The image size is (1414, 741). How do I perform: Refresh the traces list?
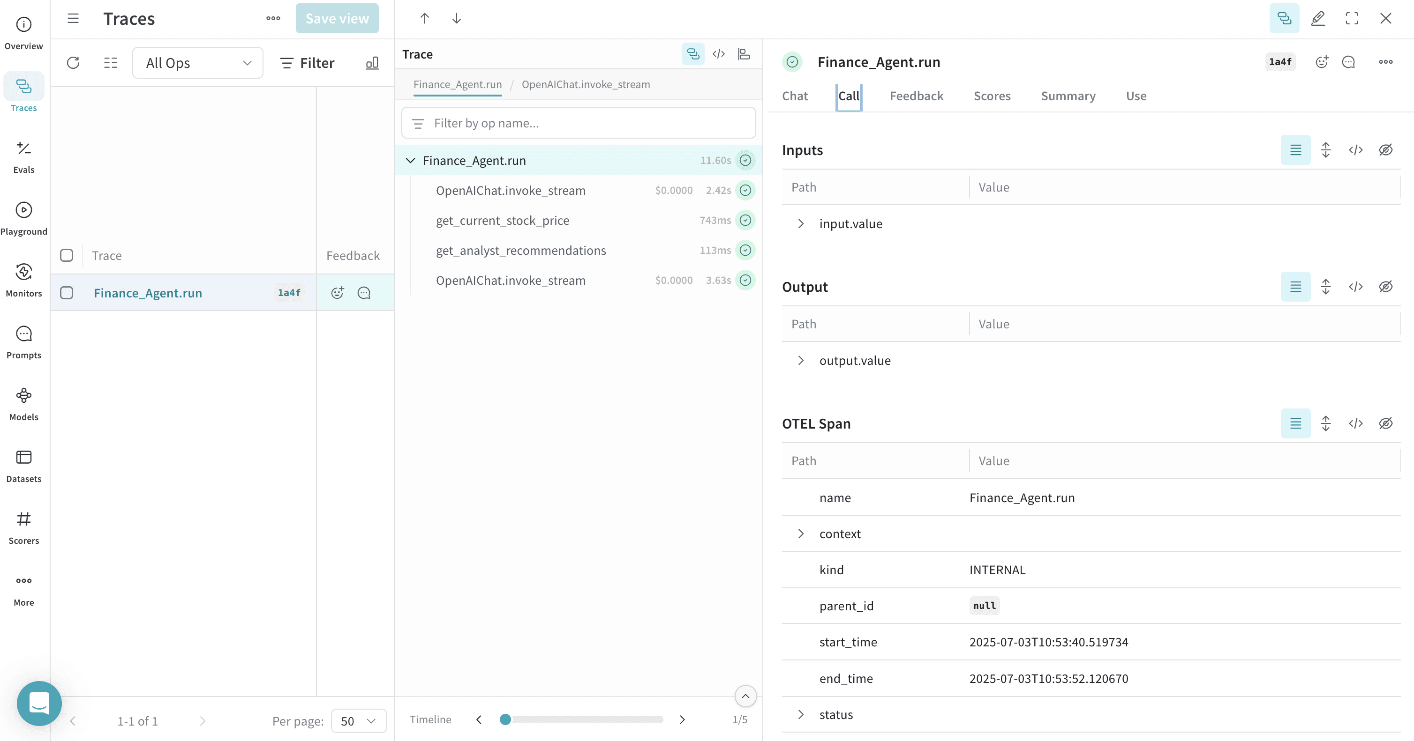[73, 62]
